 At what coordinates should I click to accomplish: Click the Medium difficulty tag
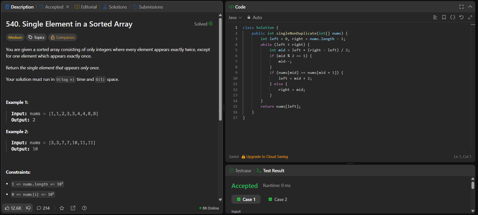[15, 37]
